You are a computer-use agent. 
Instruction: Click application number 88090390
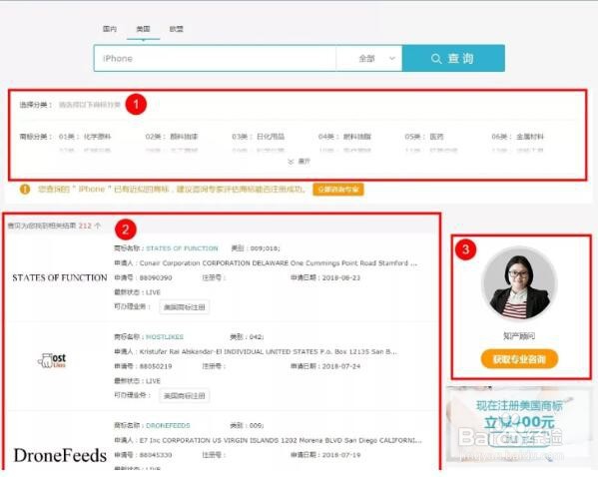(x=156, y=278)
